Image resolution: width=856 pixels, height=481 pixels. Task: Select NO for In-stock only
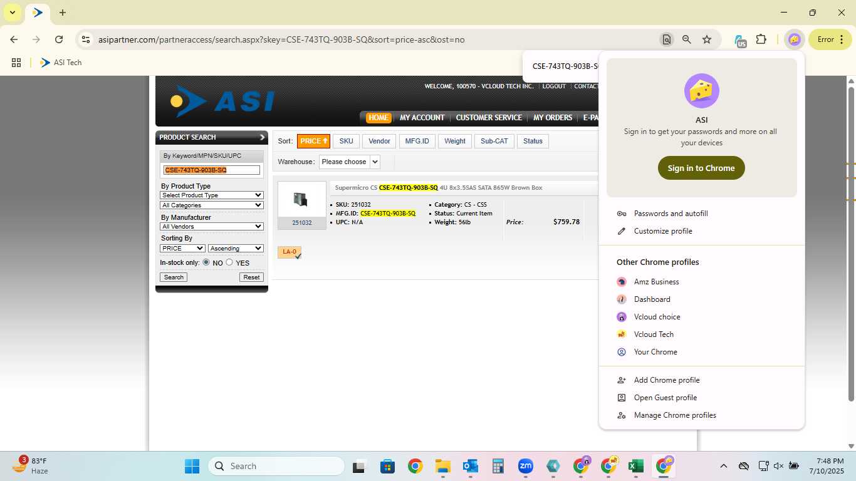[x=206, y=262]
